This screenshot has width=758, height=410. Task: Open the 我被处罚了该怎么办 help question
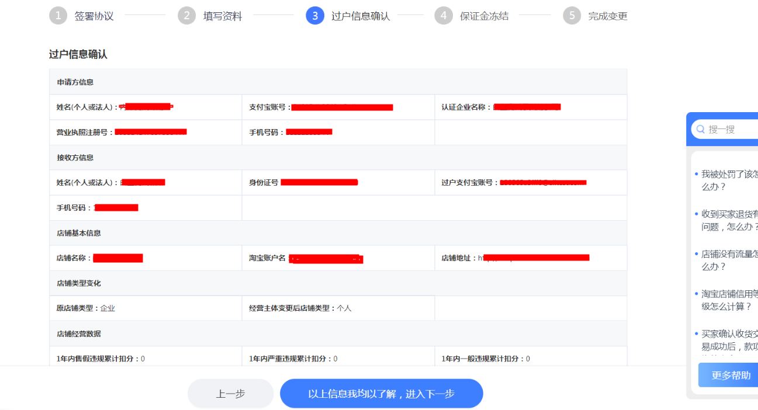[x=729, y=180]
